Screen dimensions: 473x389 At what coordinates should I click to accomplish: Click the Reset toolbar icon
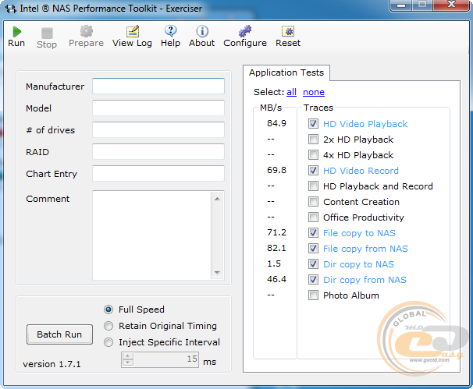coord(288,31)
